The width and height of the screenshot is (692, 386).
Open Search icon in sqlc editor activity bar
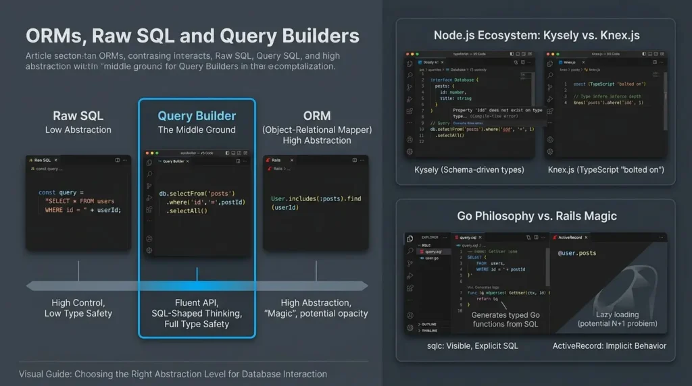[410, 251]
